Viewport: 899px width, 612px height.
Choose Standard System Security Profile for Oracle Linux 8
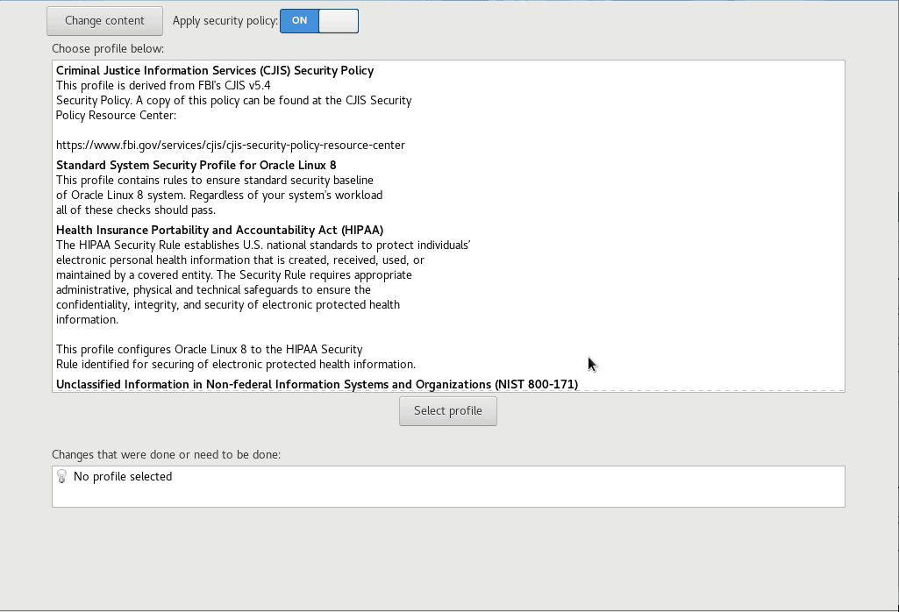pyautogui.click(x=196, y=166)
